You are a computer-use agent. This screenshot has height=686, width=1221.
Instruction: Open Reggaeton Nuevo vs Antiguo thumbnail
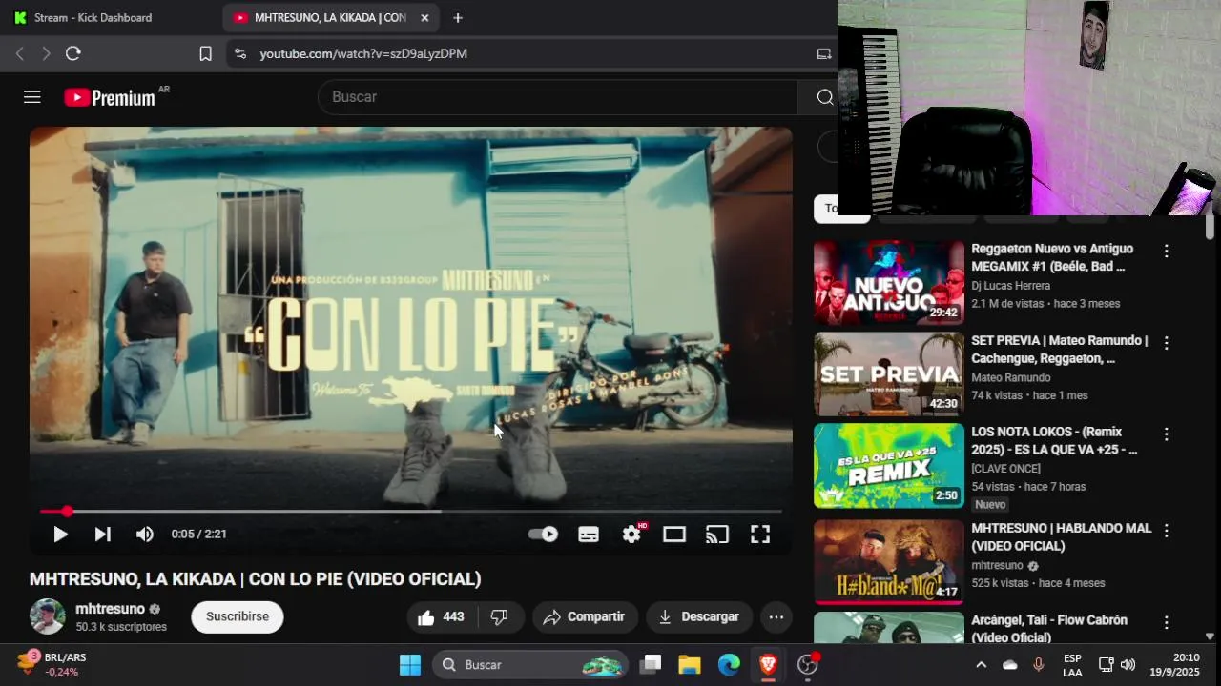click(x=889, y=283)
